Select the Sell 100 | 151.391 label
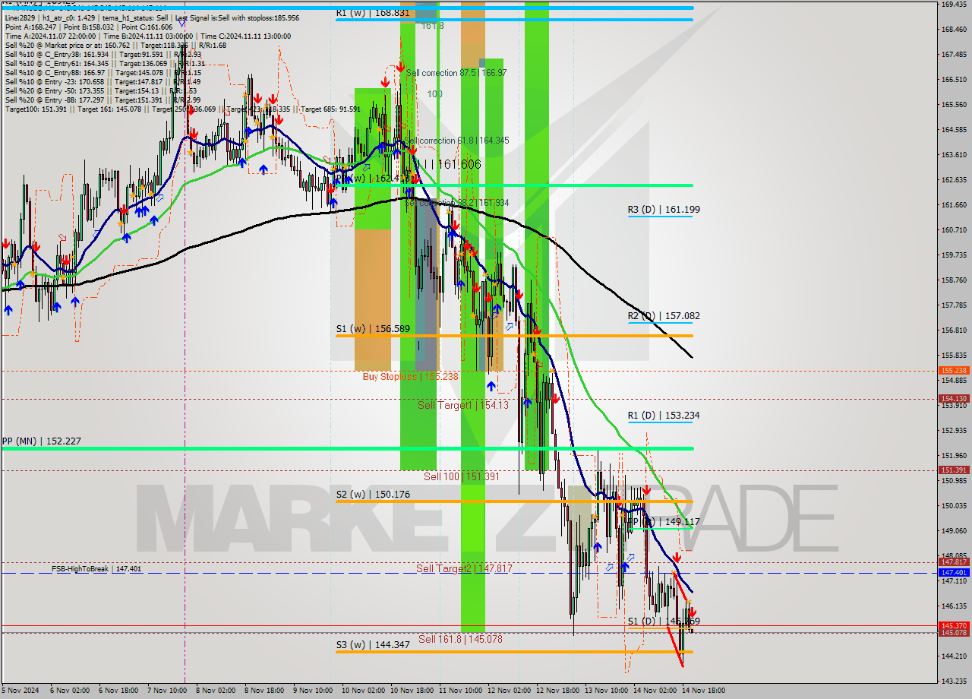The width and height of the screenshot is (972, 699). click(462, 476)
